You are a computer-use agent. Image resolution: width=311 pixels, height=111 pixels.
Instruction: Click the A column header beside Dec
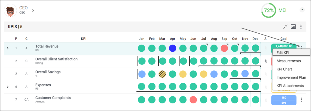click(265, 39)
